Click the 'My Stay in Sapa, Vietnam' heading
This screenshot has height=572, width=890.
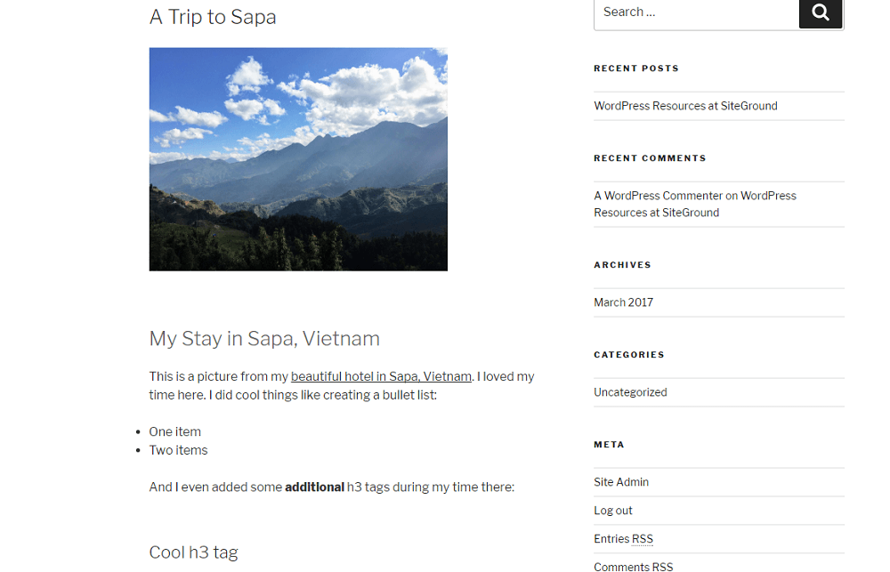pyautogui.click(x=264, y=338)
